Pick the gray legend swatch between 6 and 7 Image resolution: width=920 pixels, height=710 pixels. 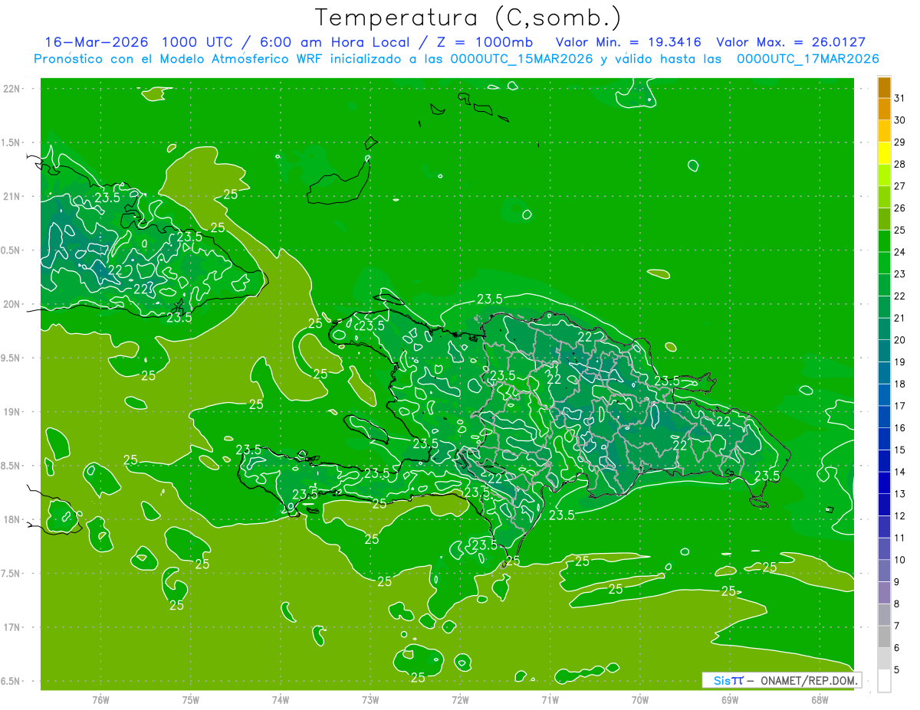tap(885, 637)
